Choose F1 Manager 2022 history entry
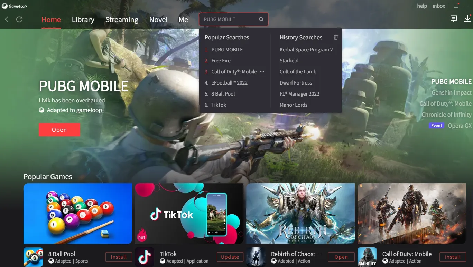The height and width of the screenshot is (267, 473). [x=299, y=94]
